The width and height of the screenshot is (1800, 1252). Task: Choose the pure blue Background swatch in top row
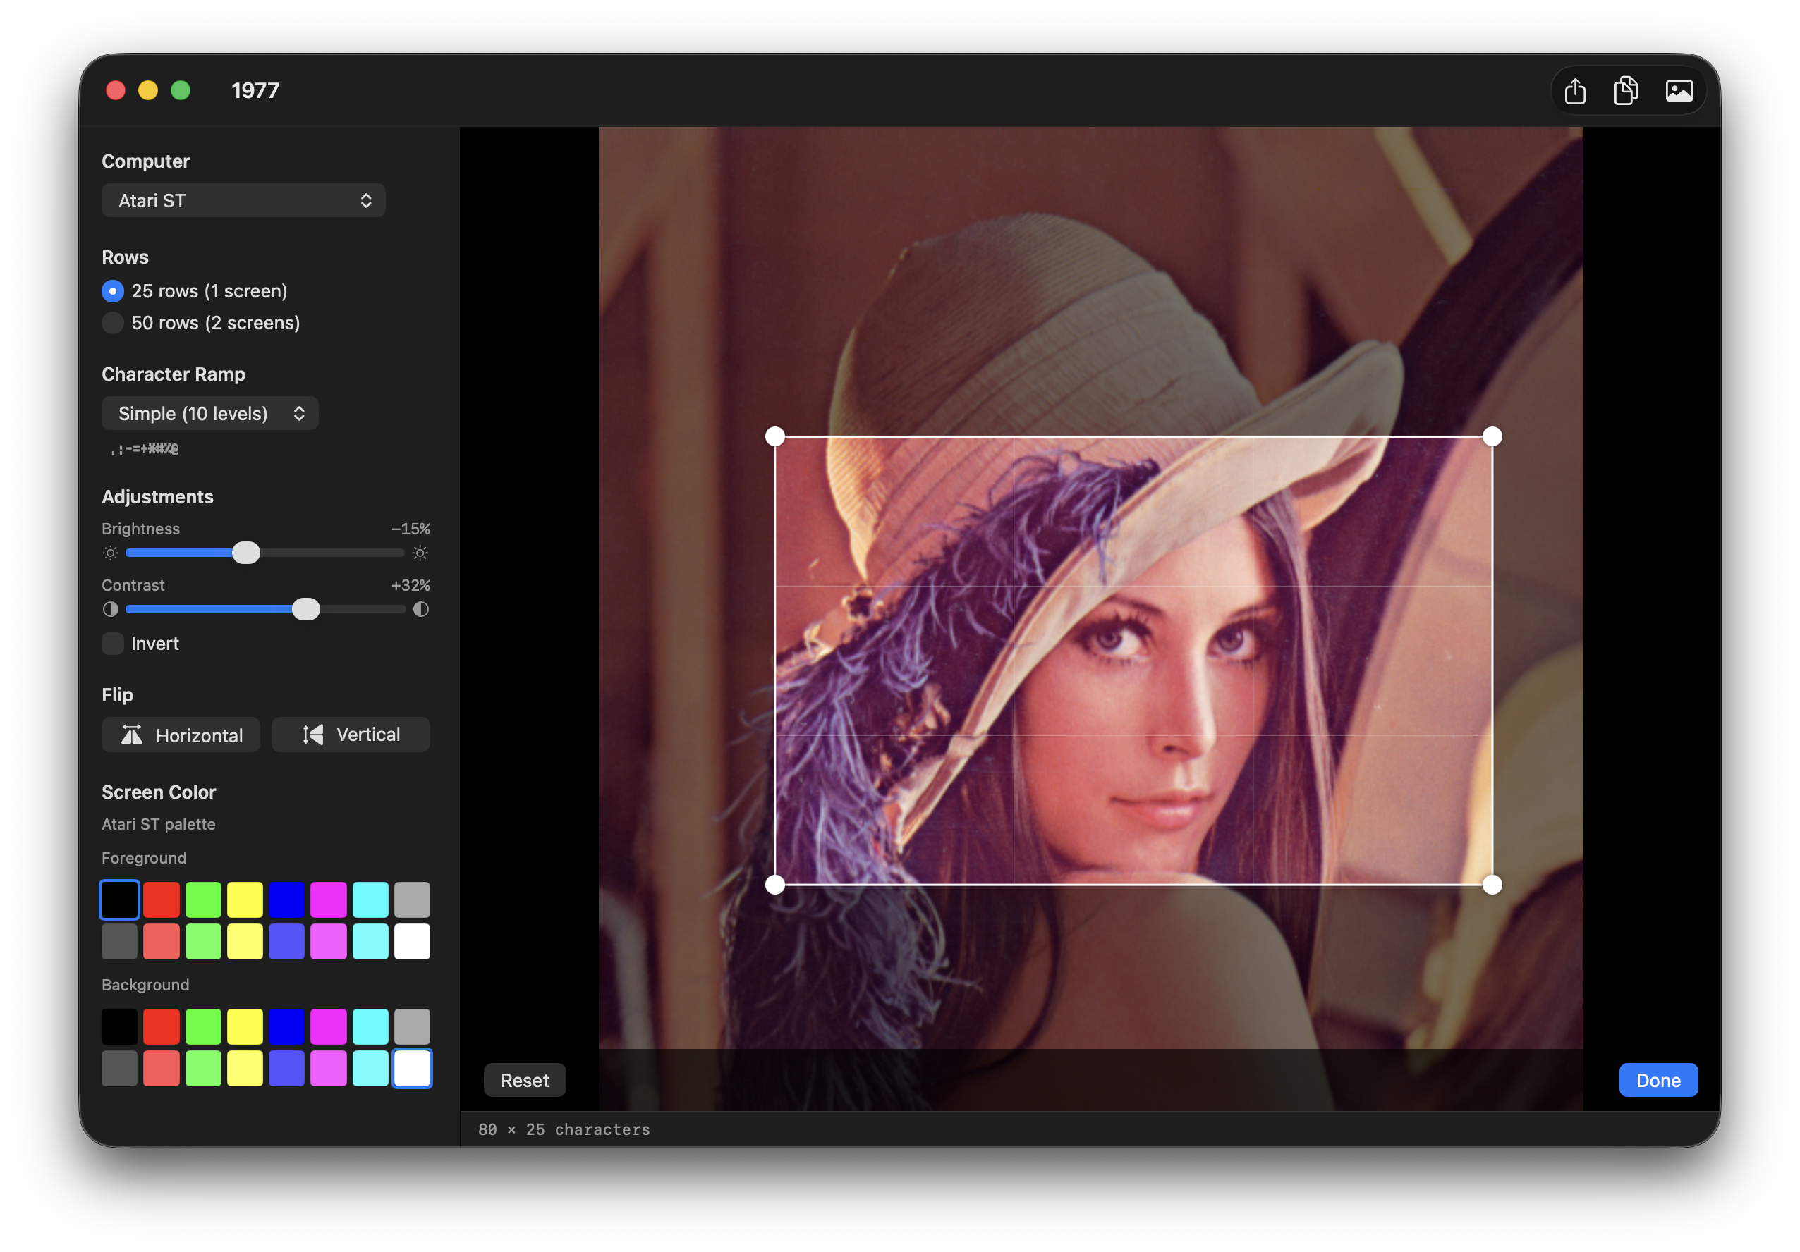287,1026
